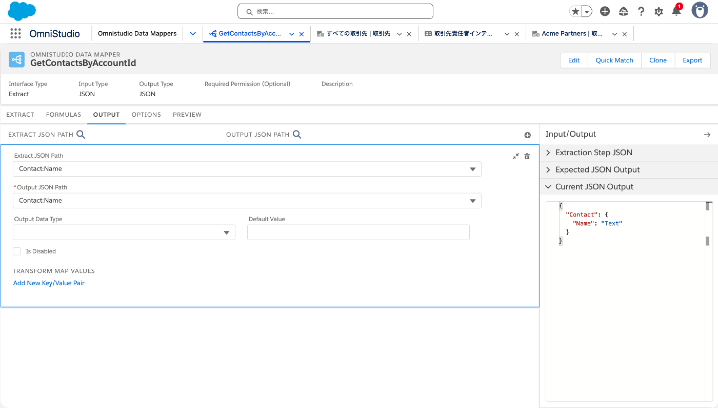Click the Edit button

574,60
